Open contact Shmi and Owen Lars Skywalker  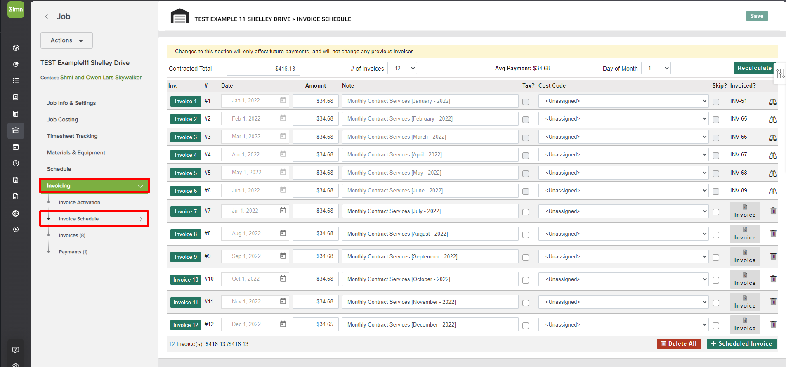101,78
